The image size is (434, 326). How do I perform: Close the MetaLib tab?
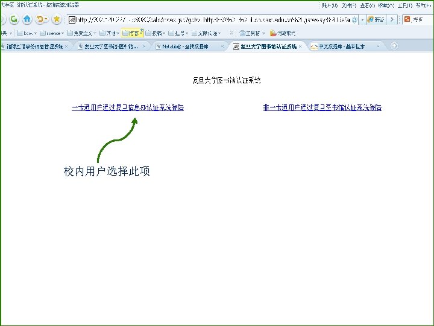coord(222,46)
